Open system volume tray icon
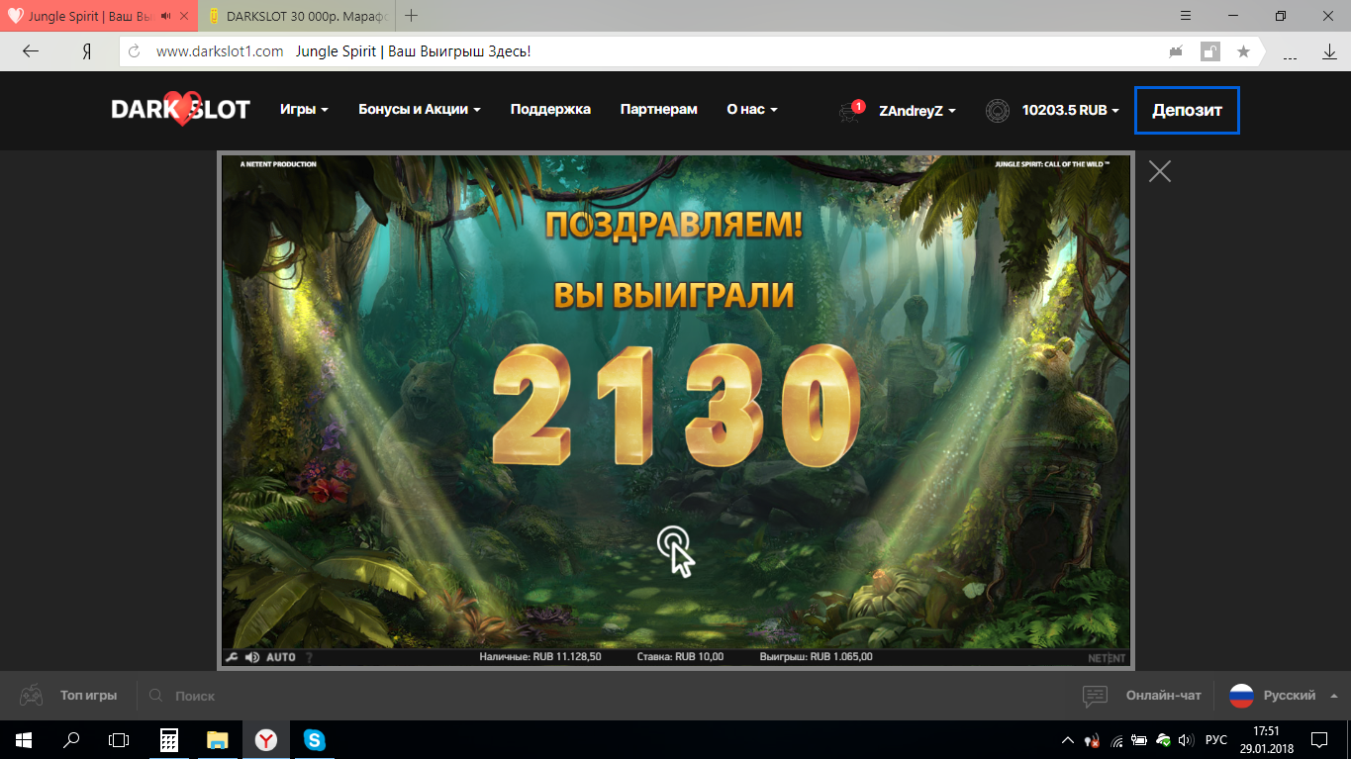The image size is (1351, 759). 1185,740
